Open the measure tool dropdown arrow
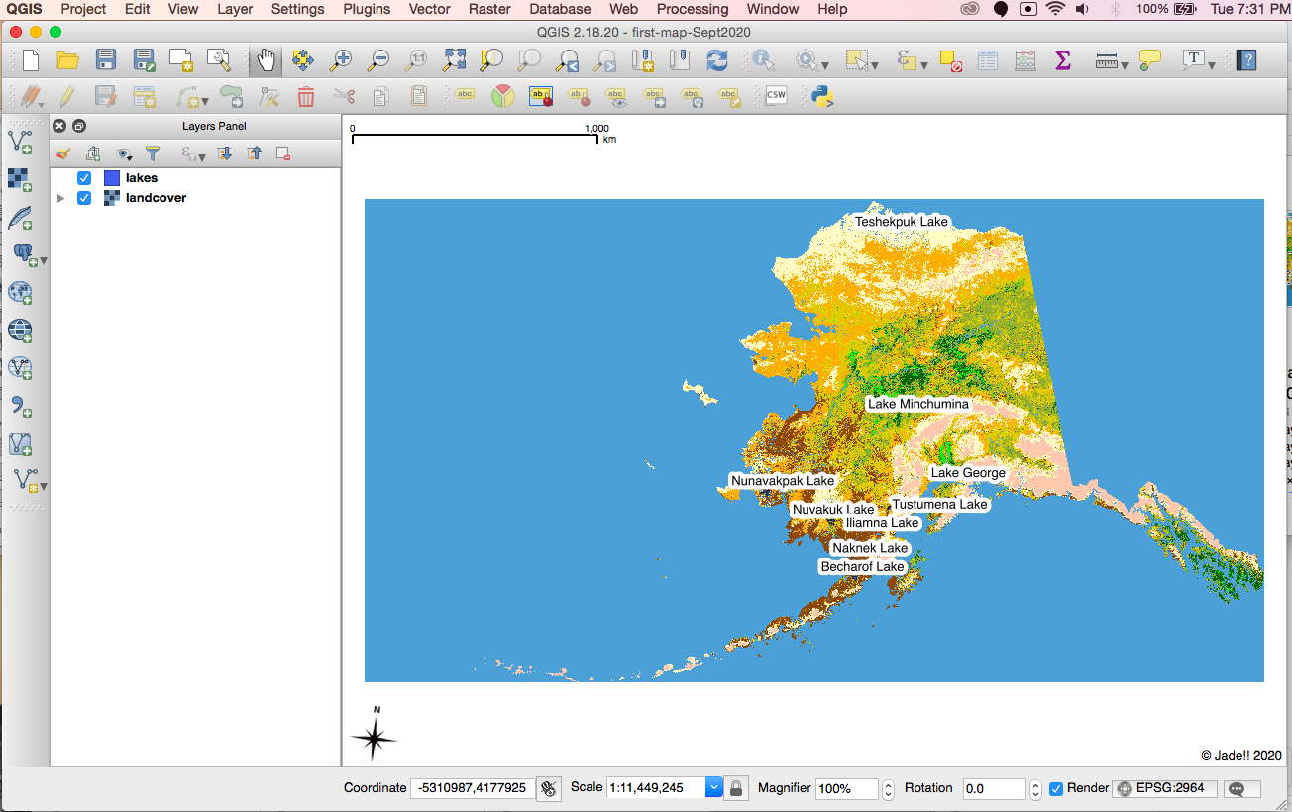 point(1125,65)
